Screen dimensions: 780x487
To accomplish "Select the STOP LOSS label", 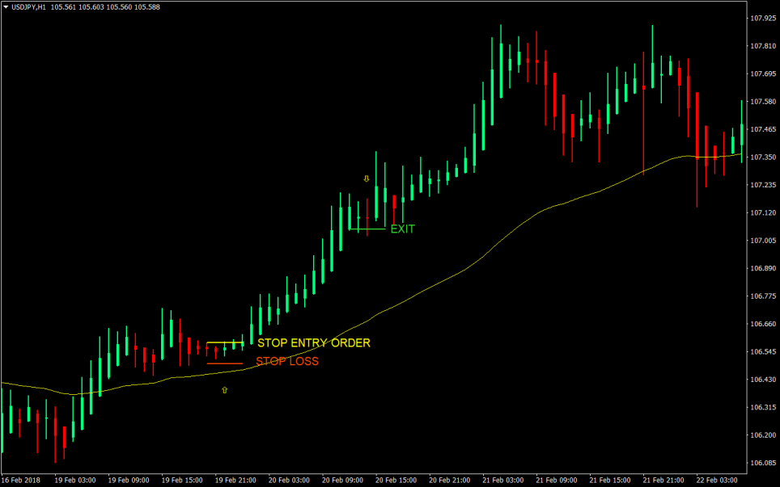I will 287,361.
